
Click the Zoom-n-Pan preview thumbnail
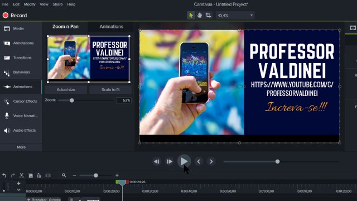[x=89, y=59]
